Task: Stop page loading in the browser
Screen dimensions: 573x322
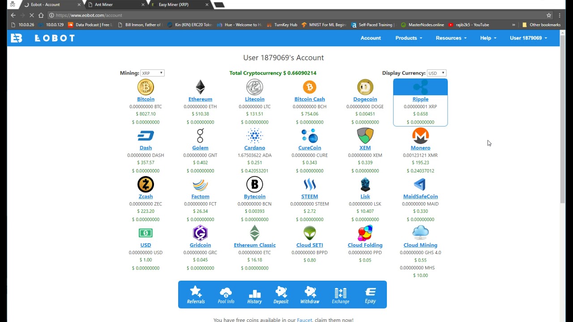Action: [31, 15]
